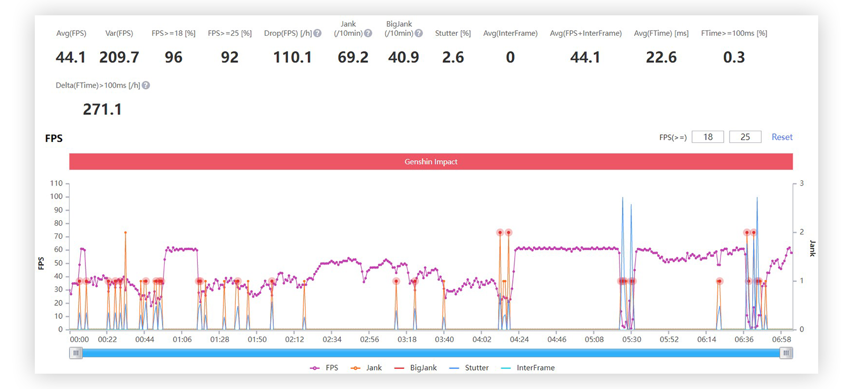This screenshot has height=389, width=853.
Task: Click the 06:58 time axis label
Action: pos(782,339)
